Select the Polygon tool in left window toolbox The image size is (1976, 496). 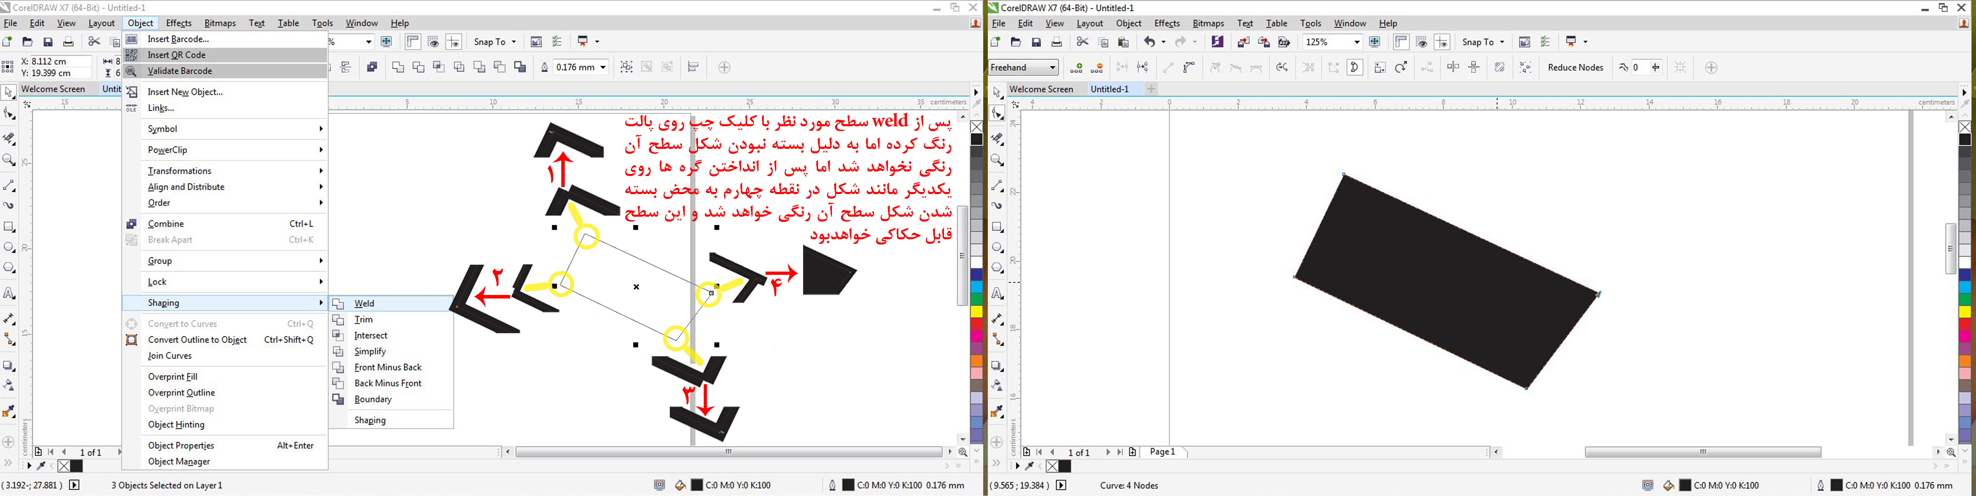(x=9, y=268)
